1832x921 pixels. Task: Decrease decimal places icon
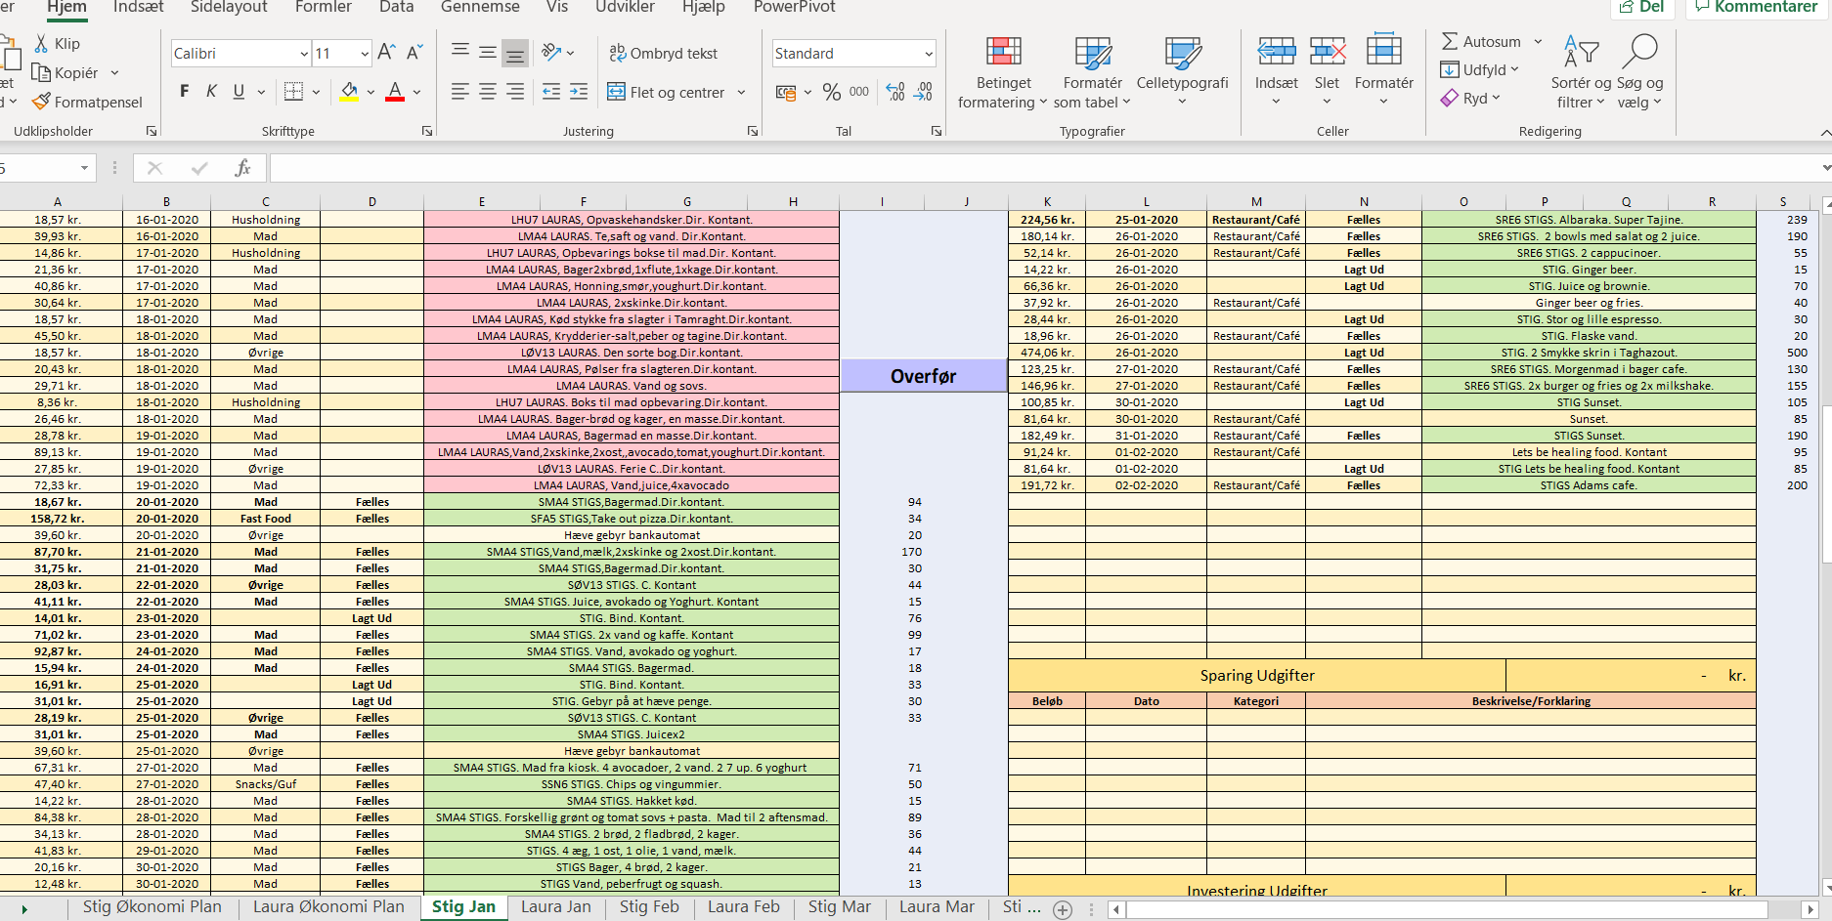coord(923,92)
